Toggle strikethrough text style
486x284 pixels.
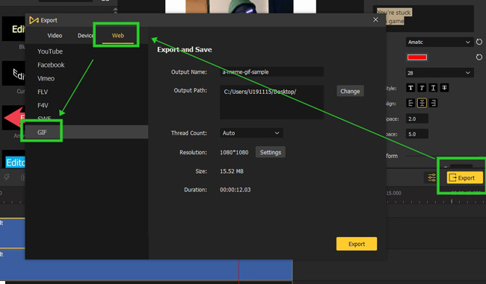pyautogui.click(x=444, y=88)
